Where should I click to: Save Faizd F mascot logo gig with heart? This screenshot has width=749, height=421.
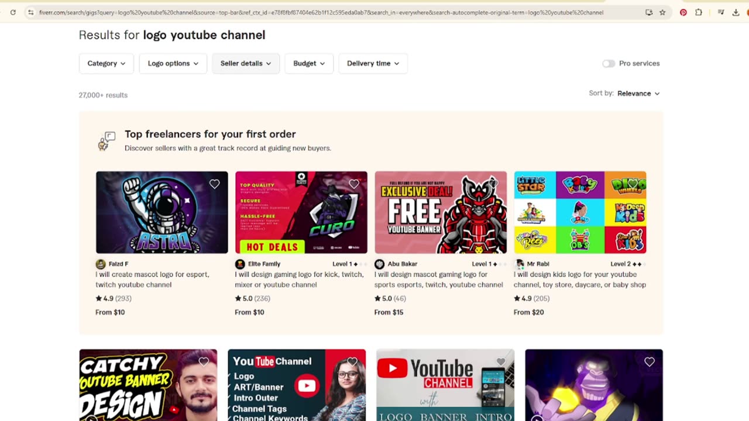click(215, 184)
